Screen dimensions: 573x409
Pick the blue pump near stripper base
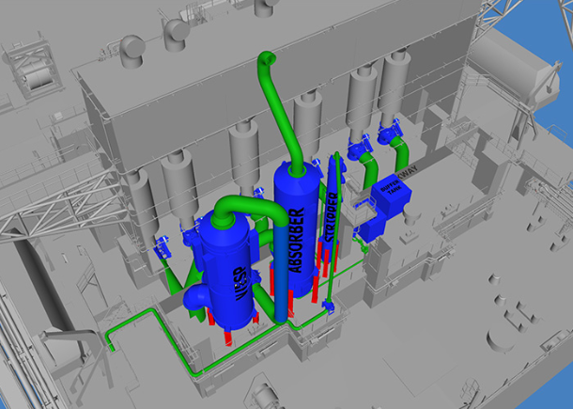coord(327,307)
